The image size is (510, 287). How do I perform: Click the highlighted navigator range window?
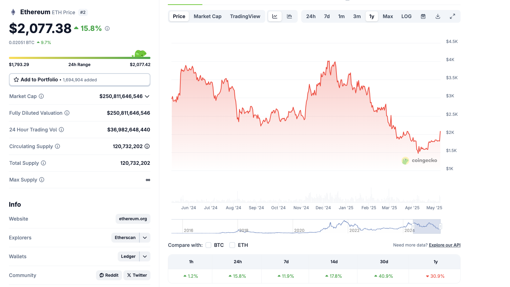(x=427, y=226)
